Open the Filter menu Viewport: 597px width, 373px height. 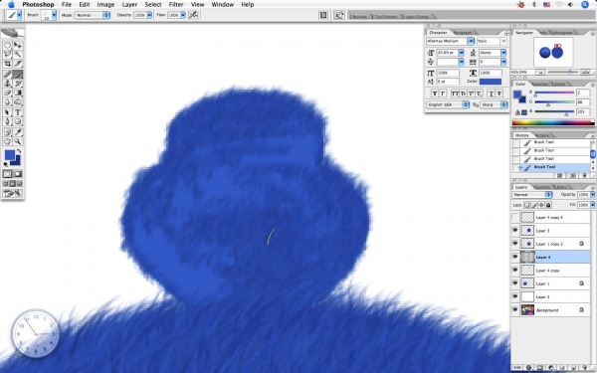click(x=176, y=5)
